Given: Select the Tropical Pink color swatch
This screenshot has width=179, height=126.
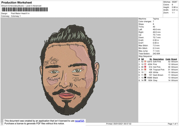Looking at the screenshot, I should pyautogui.click(x=145, y=70).
